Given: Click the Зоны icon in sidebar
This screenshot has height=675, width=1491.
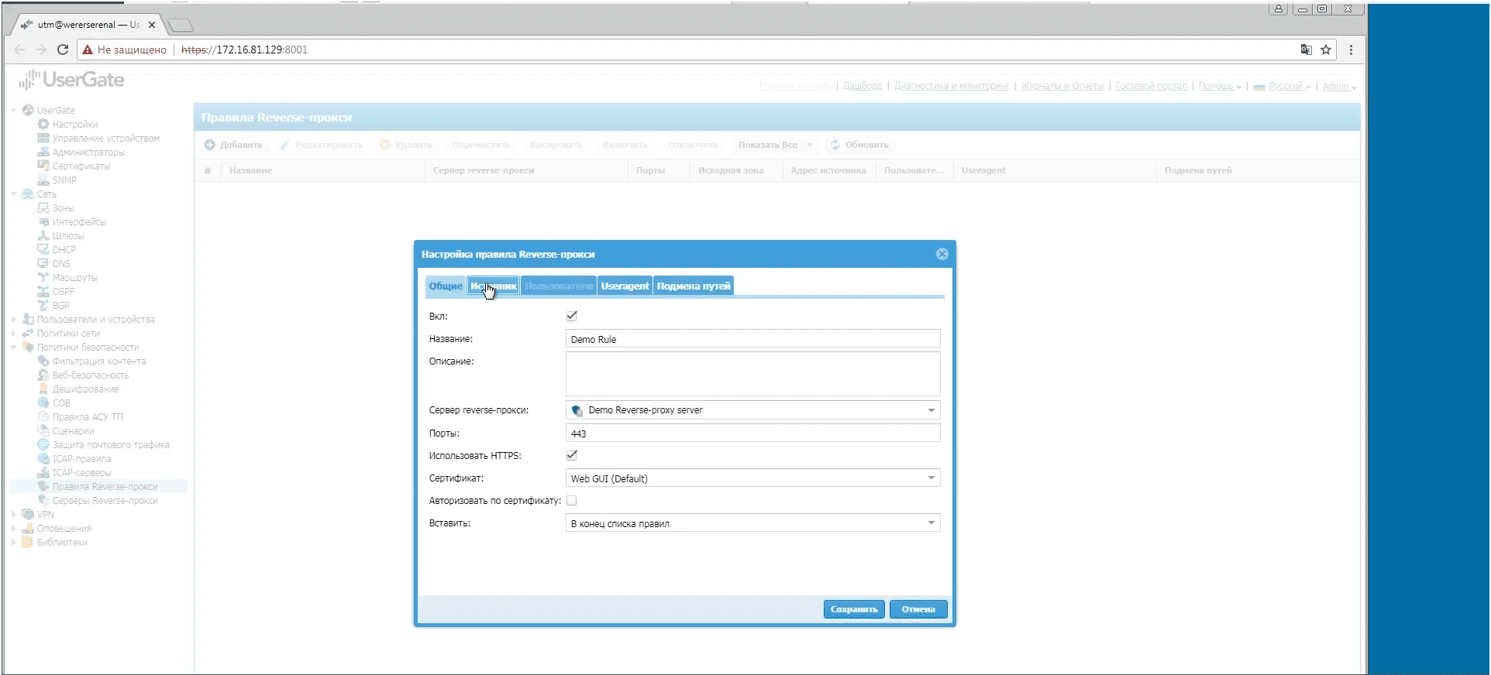Looking at the screenshot, I should [43, 207].
